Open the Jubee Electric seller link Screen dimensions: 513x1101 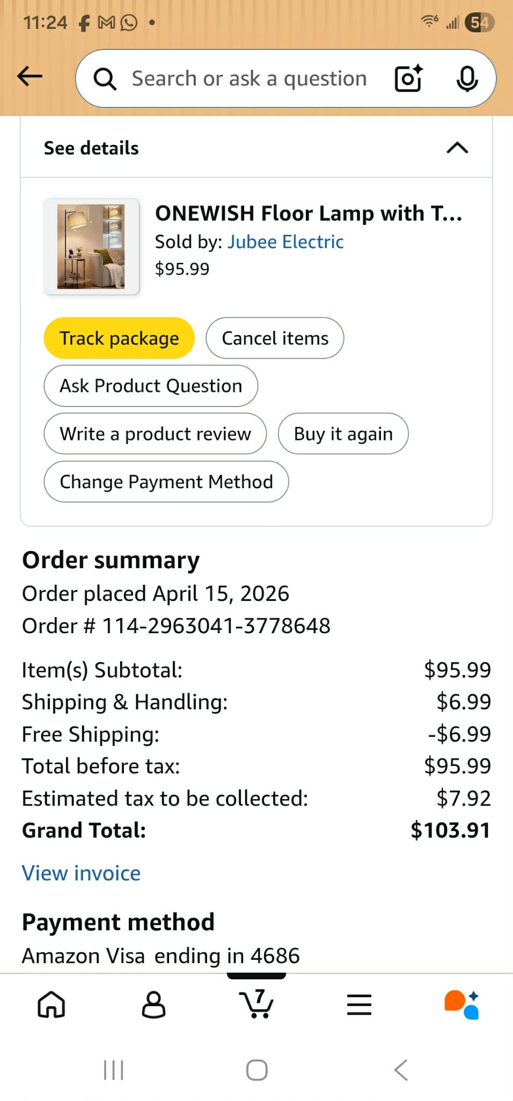285,242
